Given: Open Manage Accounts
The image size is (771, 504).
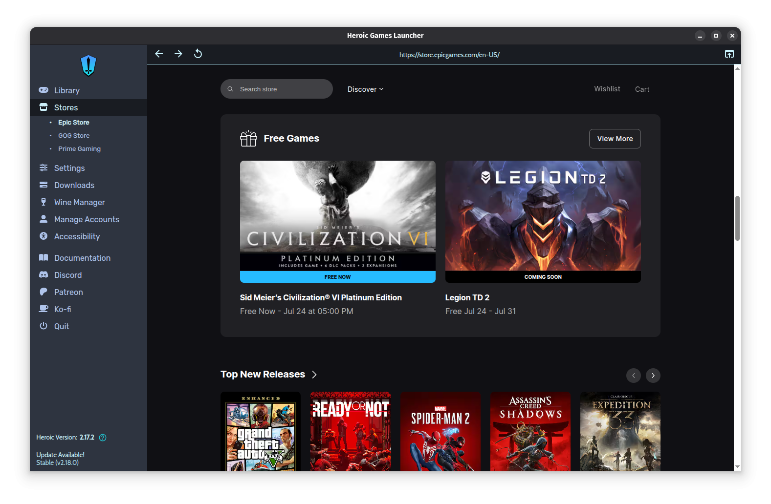Looking at the screenshot, I should (88, 219).
